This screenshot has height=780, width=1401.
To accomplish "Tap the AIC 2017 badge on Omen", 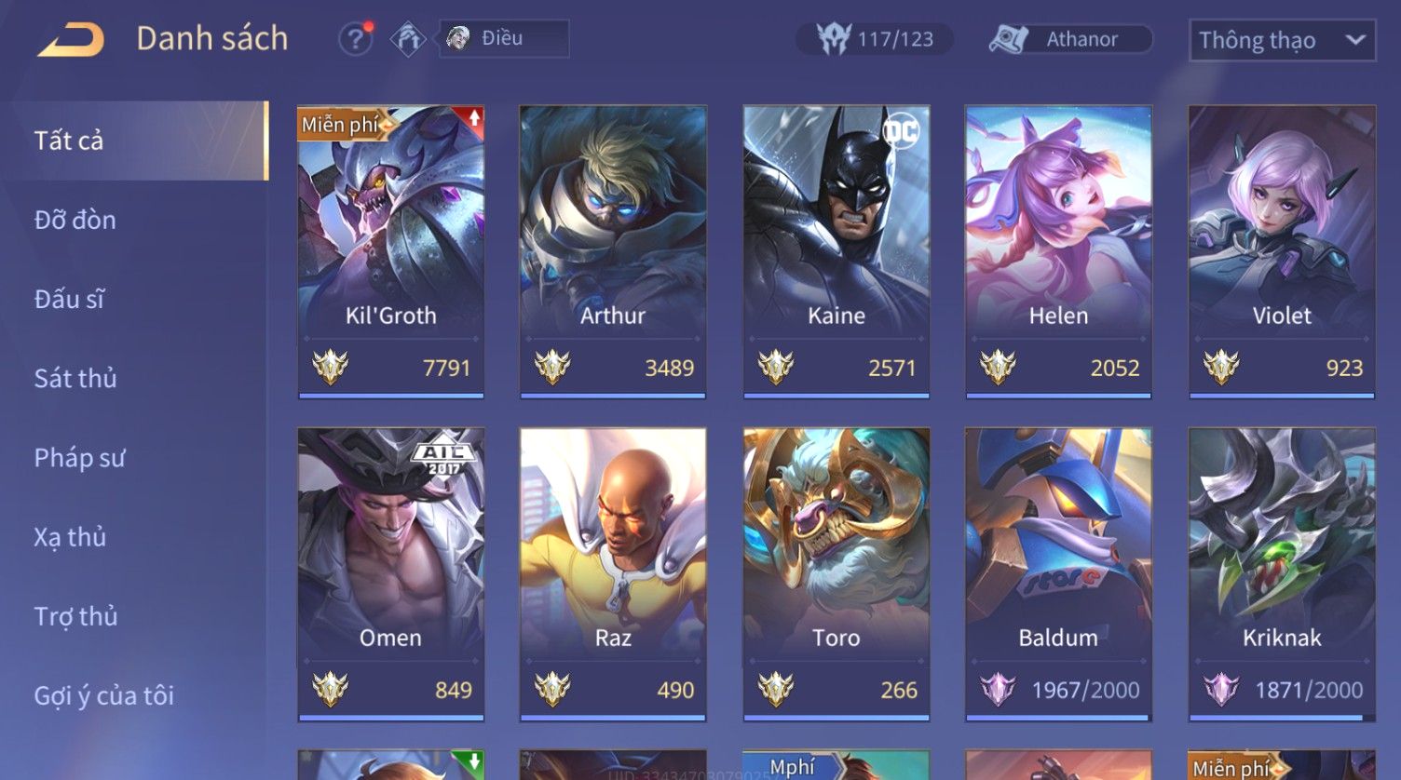I will click(444, 457).
